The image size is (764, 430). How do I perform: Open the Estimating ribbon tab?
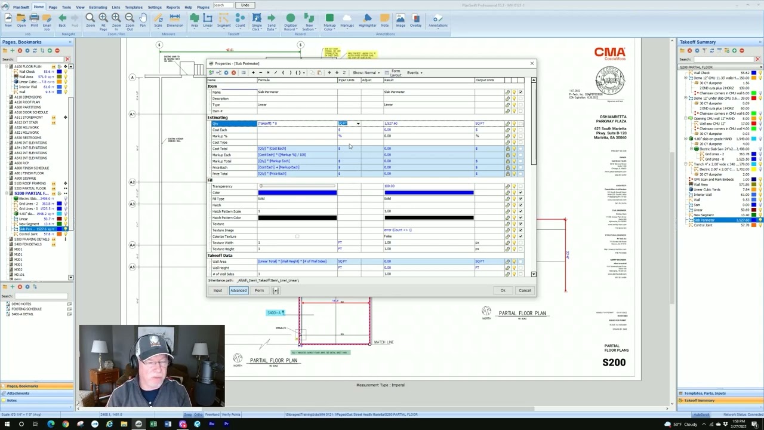(97, 7)
